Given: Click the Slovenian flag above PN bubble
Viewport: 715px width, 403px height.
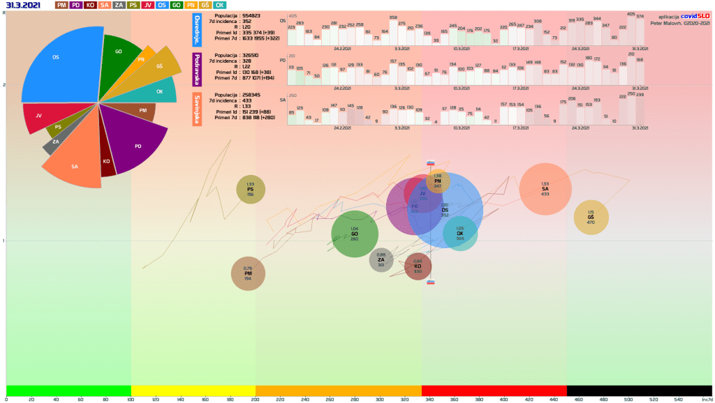Looking at the screenshot, I should (431, 163).
